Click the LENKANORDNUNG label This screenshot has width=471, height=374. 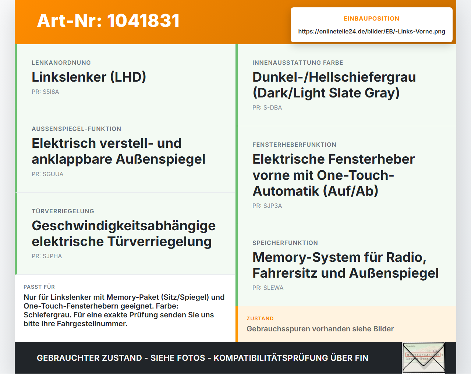(x=61, y=63)
